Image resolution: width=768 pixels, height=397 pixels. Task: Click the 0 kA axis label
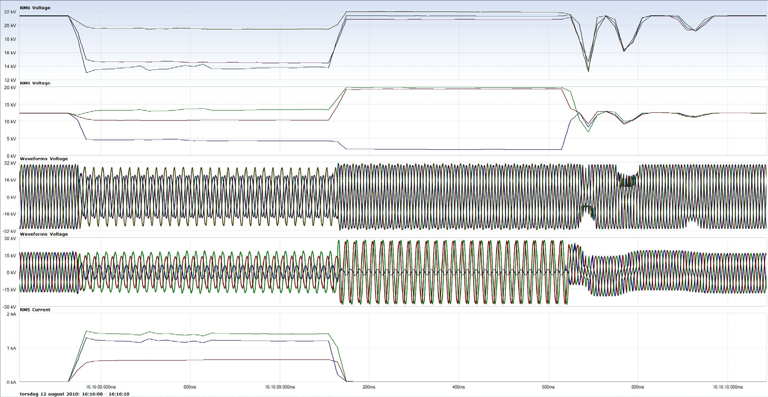click(x=11, y=382)
